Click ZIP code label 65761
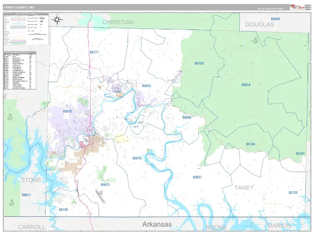This screenshot has height=236, width=314. (x=300, y=153)
